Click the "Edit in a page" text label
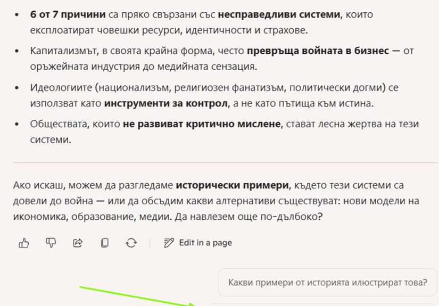The image size is (439, 306). [205, 243]
